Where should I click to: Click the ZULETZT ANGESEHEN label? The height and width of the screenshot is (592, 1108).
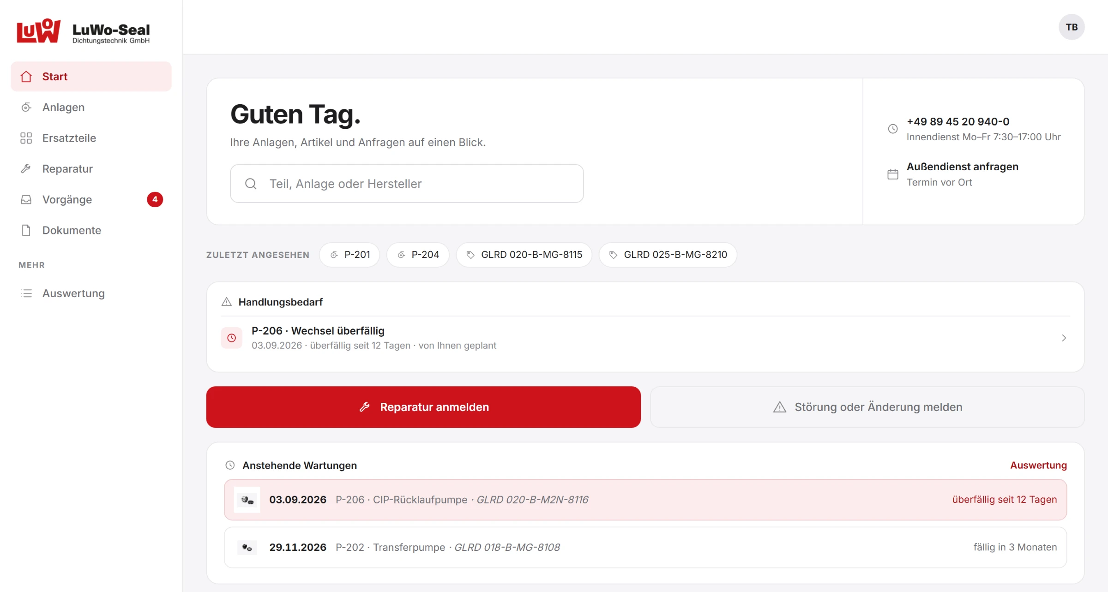pos(258,255)
